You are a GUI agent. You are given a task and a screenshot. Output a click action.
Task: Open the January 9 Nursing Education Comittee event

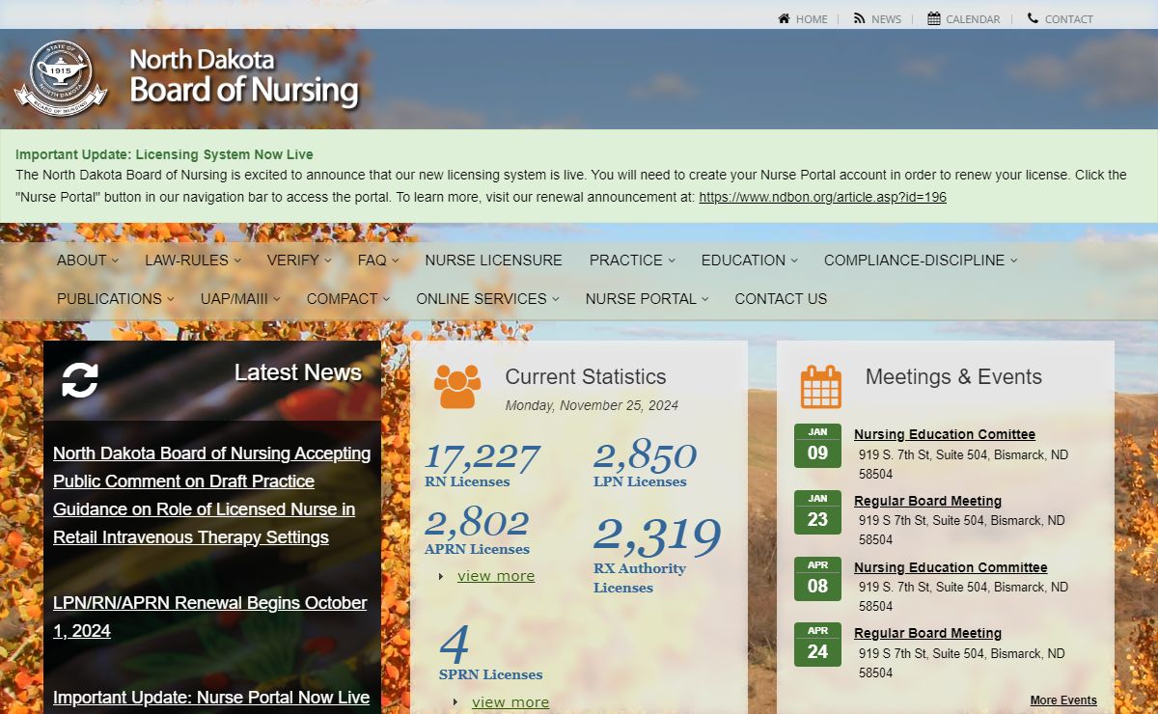pos(945,434)
